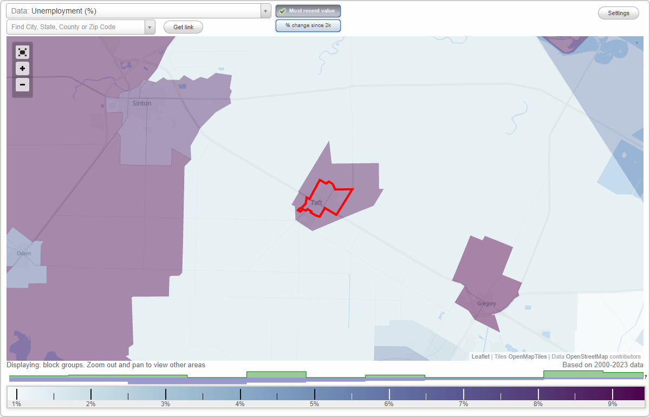Click the fit-map-to-extent icon
This screenshot has height=417, width=650.
[22, 52]
